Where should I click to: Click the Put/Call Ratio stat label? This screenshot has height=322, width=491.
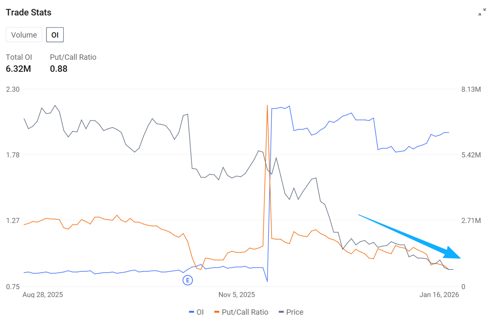[x=73, y=57]
